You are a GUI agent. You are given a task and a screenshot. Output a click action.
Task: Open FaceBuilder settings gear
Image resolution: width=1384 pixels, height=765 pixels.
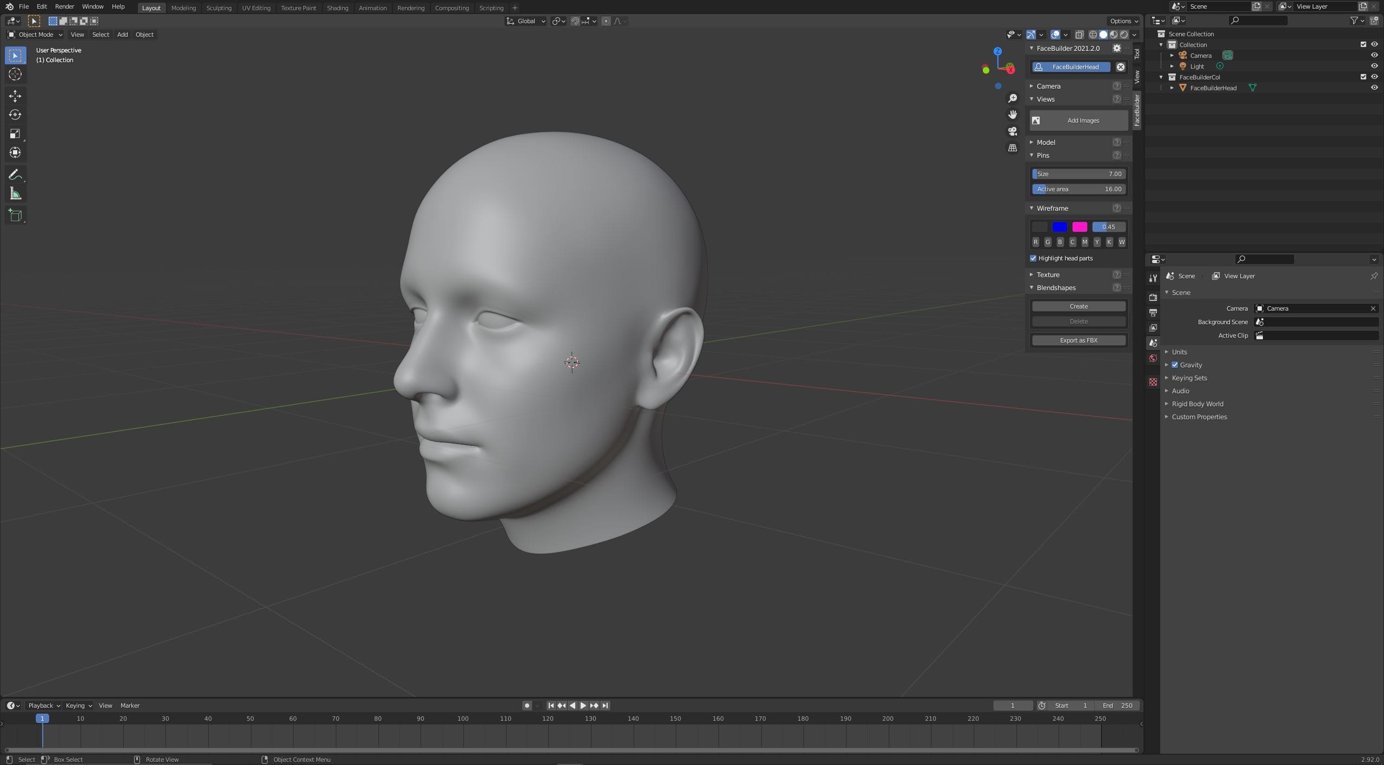[x=1117, y=48]
